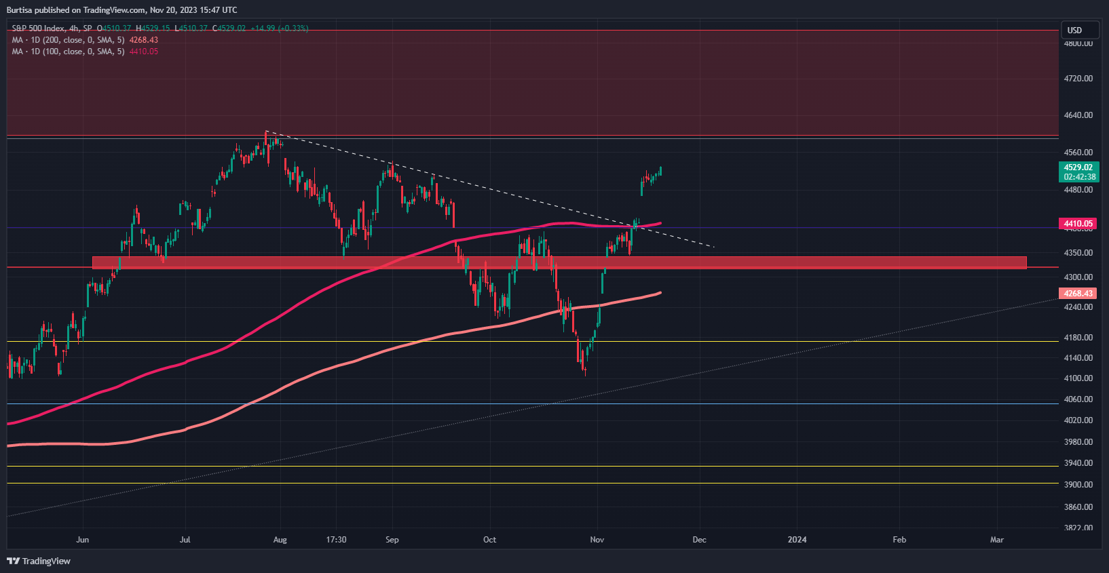Select the MA 1D 100 indicator legend

tap(68, 52)
